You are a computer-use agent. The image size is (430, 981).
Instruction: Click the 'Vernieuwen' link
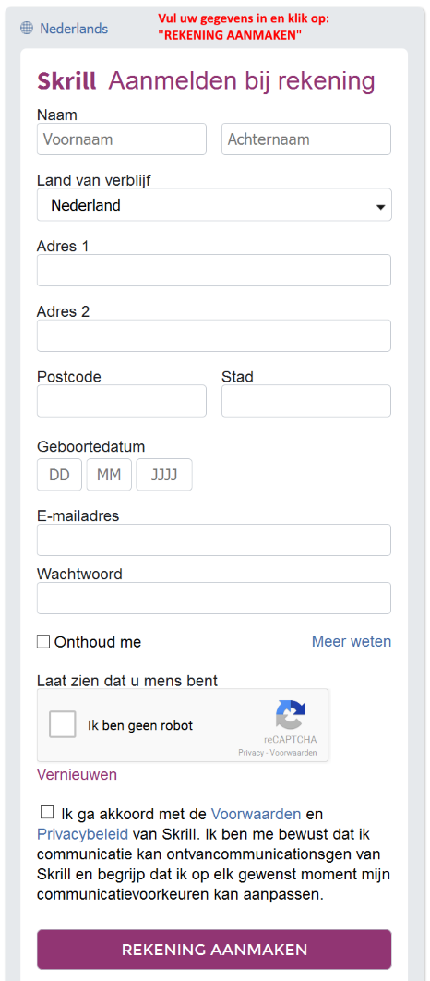point(77,774)
